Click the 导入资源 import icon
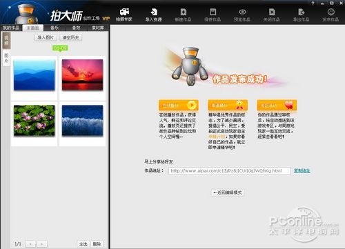The width and height of the screenshot is (345, 249). (154, 12)
